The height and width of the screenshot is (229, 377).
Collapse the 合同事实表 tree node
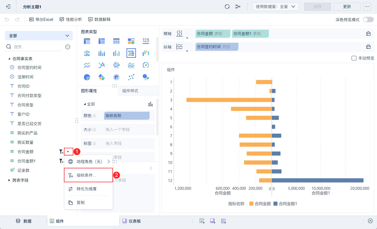tap(9, 59)
